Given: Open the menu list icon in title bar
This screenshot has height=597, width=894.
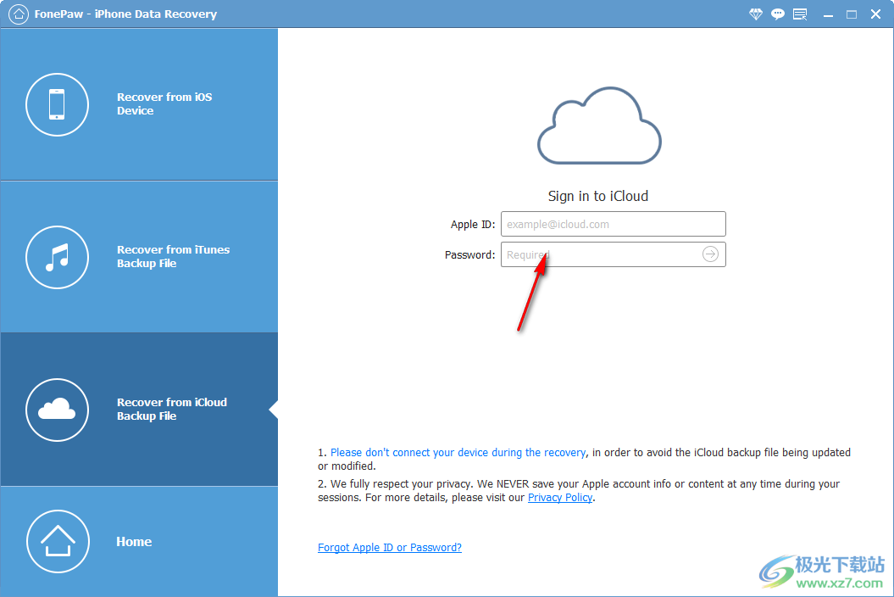Looking at the screenshot, I should tap(800, 14).
